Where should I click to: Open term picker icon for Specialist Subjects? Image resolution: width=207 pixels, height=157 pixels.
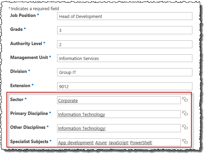click(185, 141)
